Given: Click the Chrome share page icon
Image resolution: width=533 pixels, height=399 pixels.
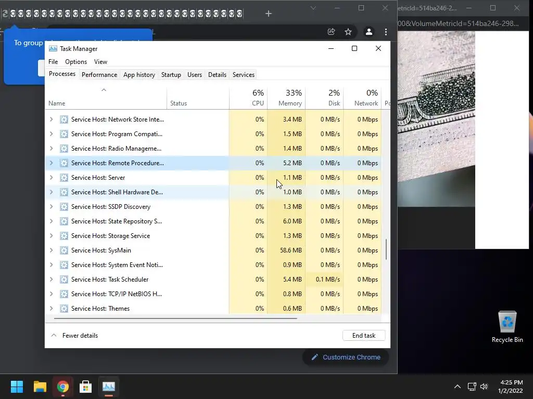Looking at the screenshot, I should click(x=331, y=32).
